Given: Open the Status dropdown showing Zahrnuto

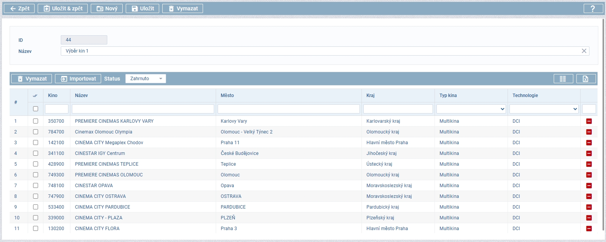Looking at the screenshot, I should [145, 79].
